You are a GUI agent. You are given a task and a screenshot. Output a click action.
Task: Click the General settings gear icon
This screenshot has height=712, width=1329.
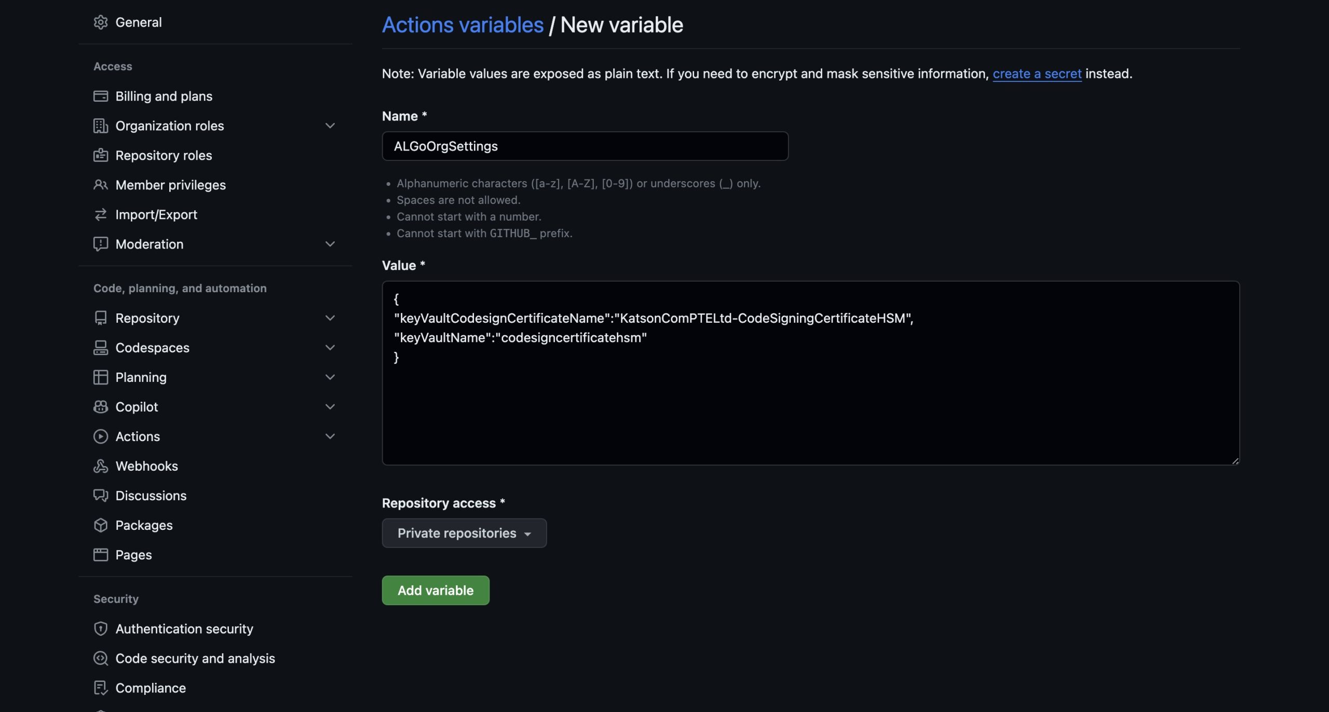point(100,22)
